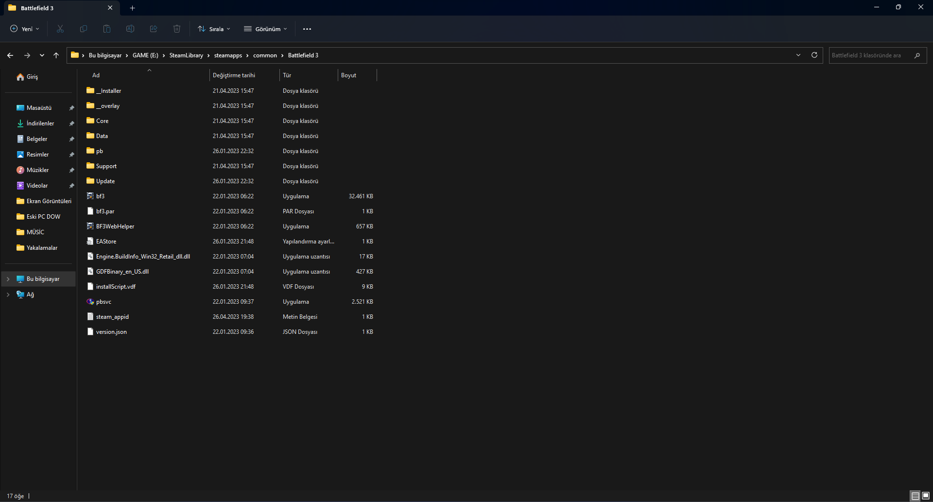
Task: Navigate to GAME (E:) in breadcrumb
Action: point(145,55)
